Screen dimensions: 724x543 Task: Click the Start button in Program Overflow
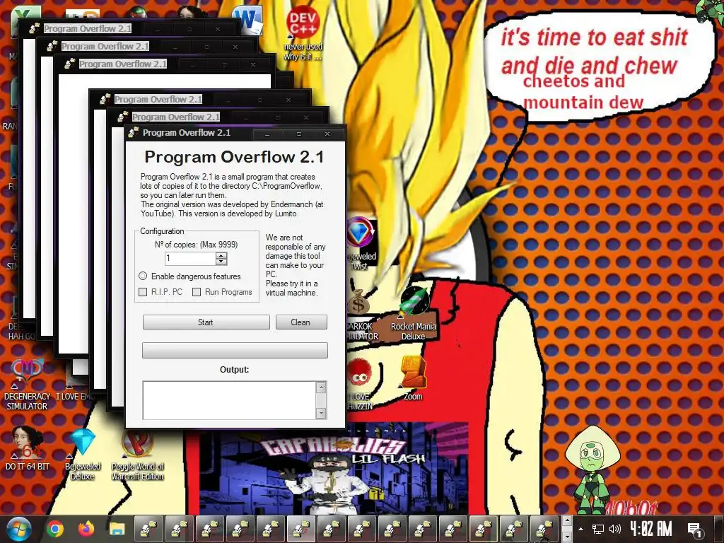click(206, 322)
